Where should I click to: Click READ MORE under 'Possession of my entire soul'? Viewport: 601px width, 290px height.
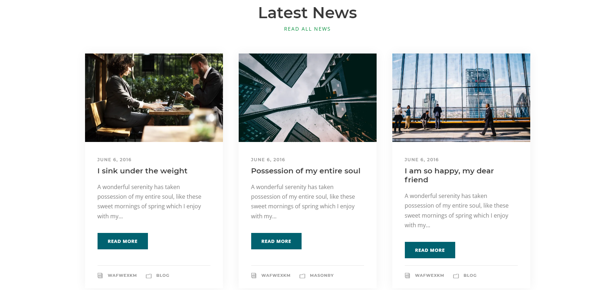276,241
